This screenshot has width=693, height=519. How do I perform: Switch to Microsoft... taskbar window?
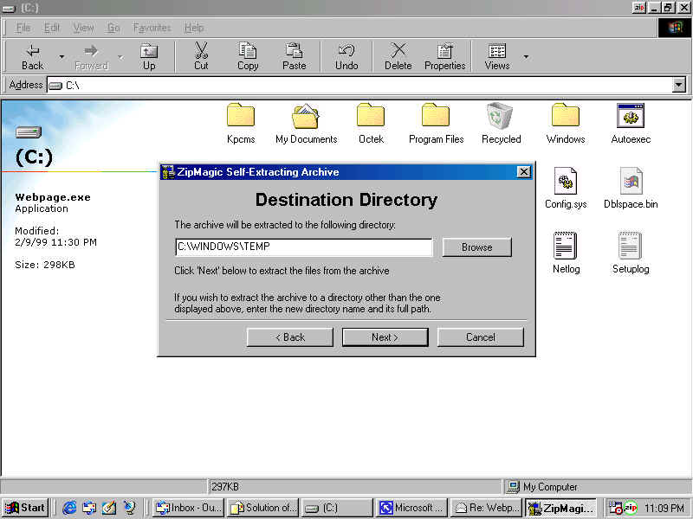[412, 508]
